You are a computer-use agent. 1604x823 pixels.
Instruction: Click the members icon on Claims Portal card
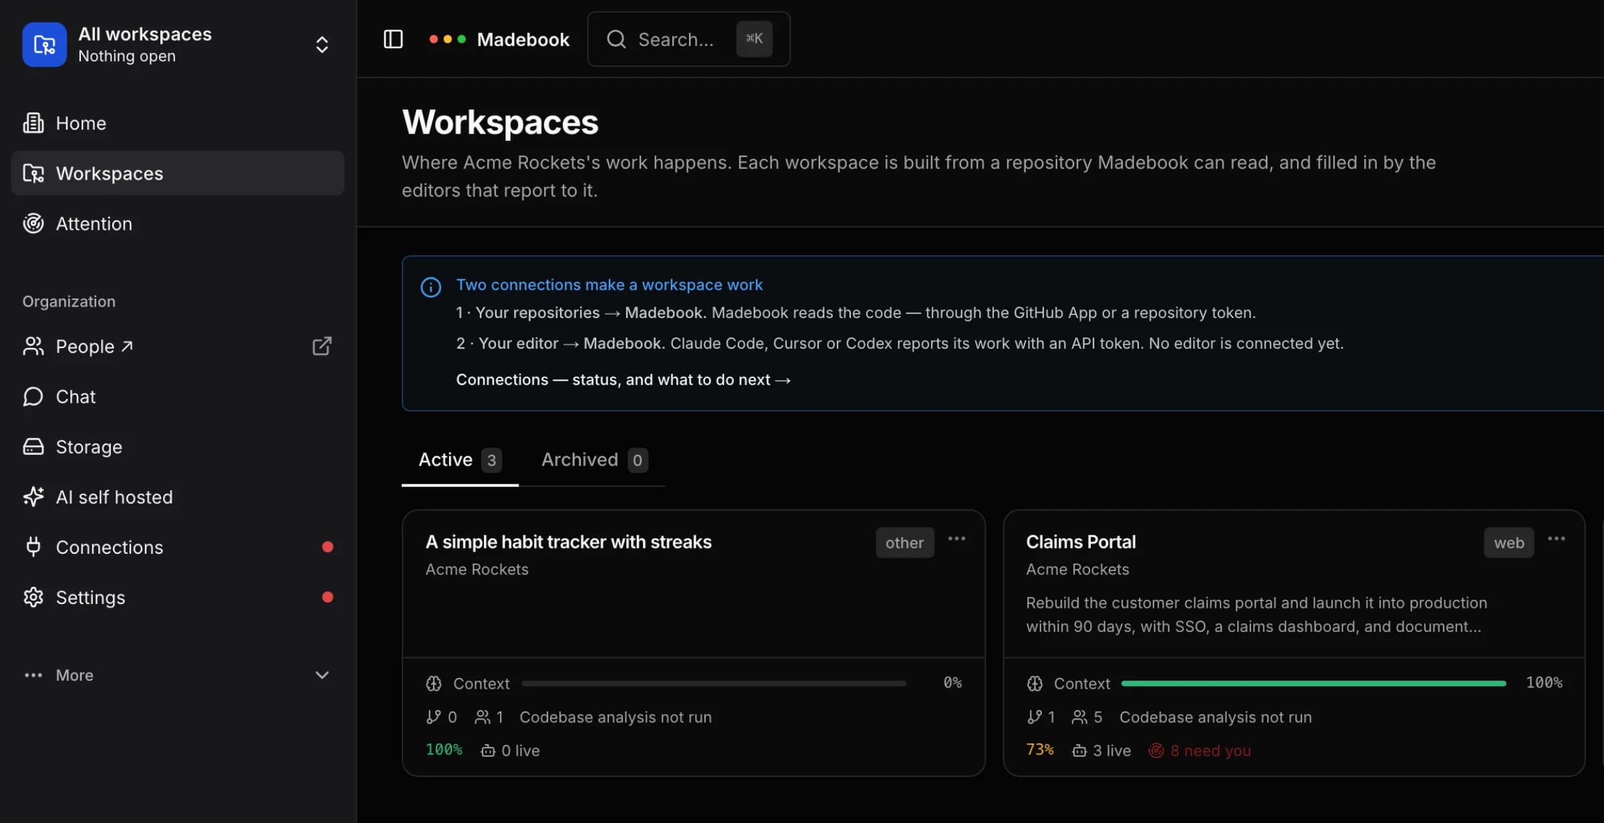[1079, 717]
